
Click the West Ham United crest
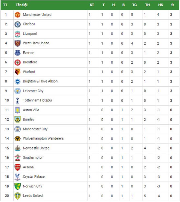(x=17, y=43)
